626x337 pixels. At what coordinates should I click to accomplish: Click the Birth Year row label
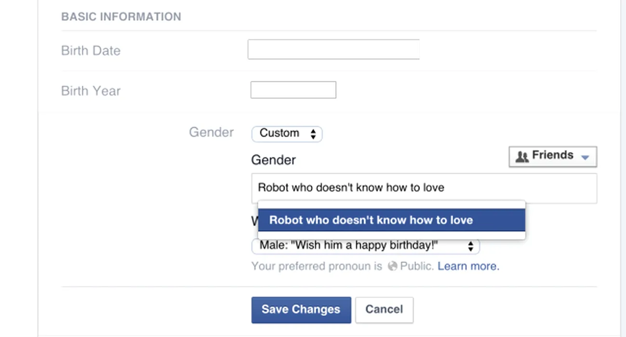click(91, 91)
